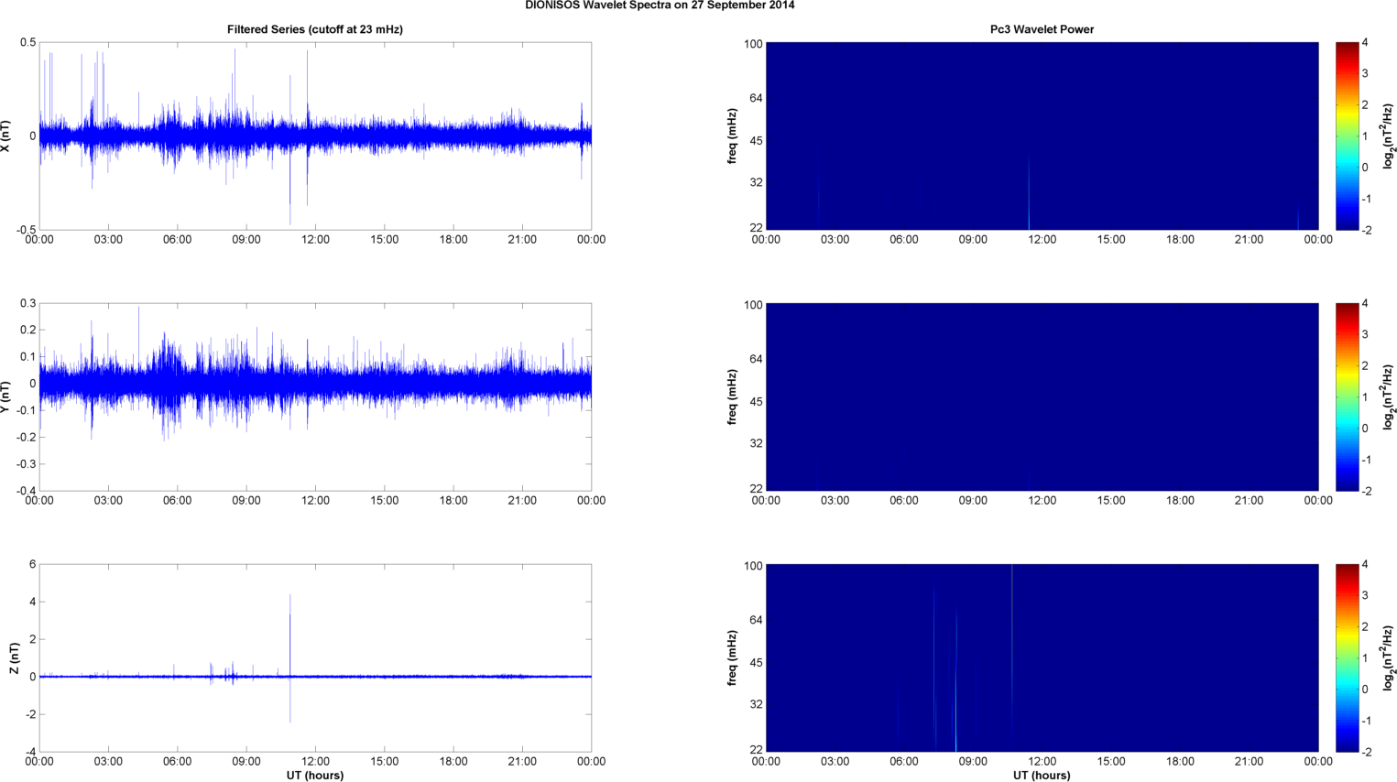Click the middle wavelet power spectrogram
Image resolution: width=1397 pixels, height=782 pixels.
point(1042,396)
